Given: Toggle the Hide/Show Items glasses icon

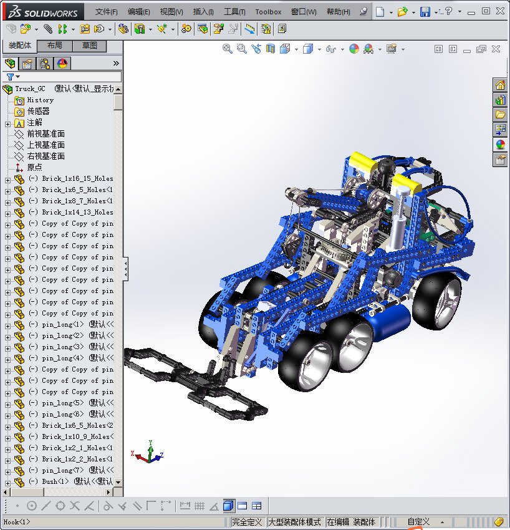Looking at the screenshot, I should pyautogui.click(x=331, y=49).
